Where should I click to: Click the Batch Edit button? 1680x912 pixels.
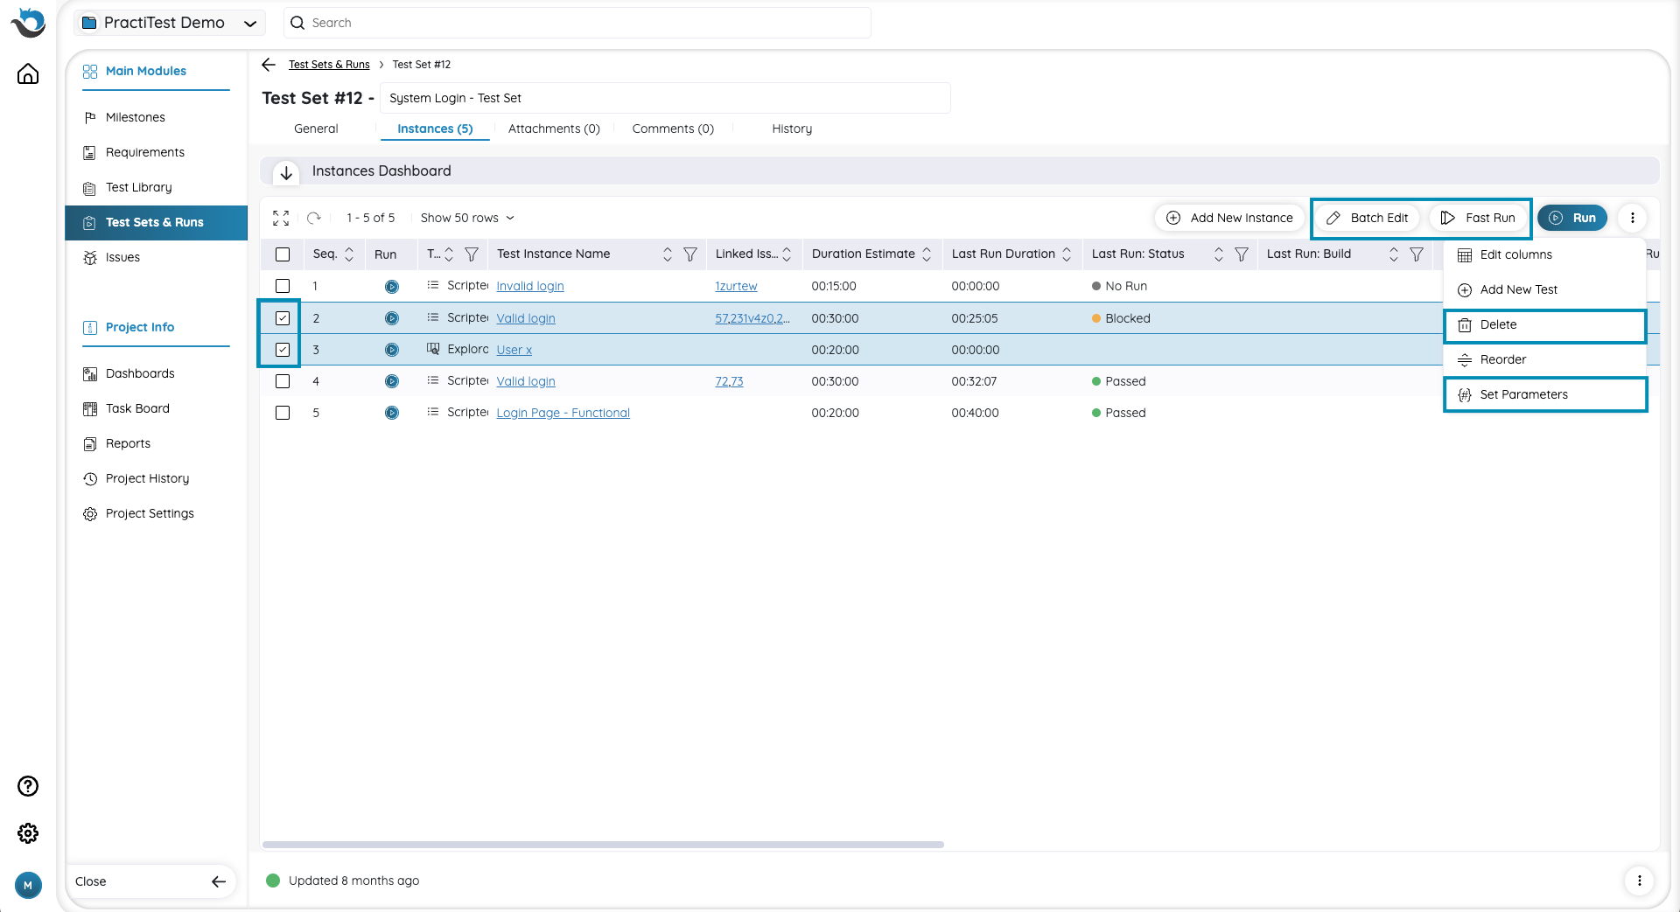(x=1368, y=218)
